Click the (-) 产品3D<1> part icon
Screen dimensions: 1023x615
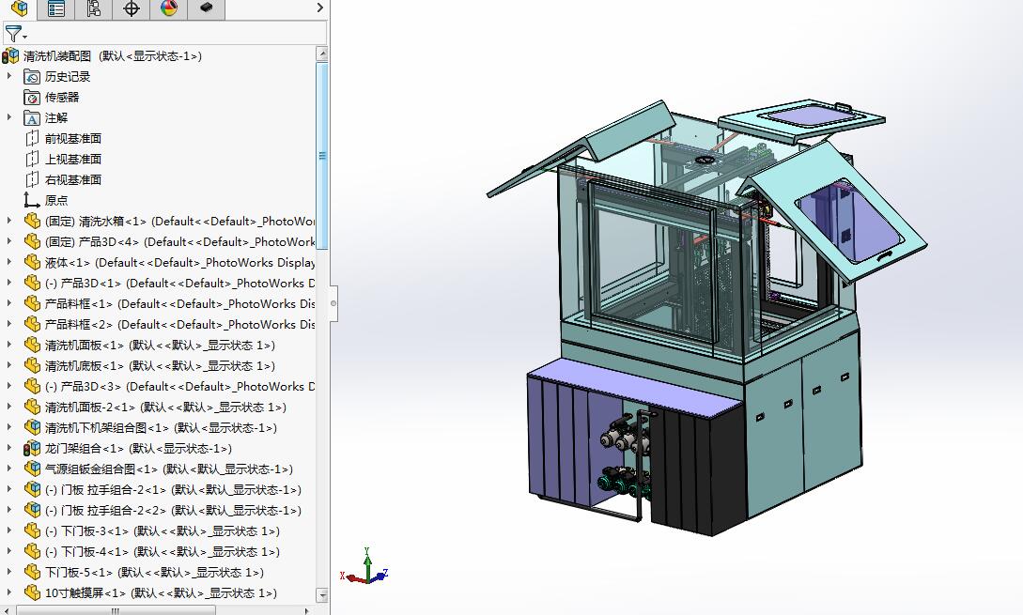[32, 283]
